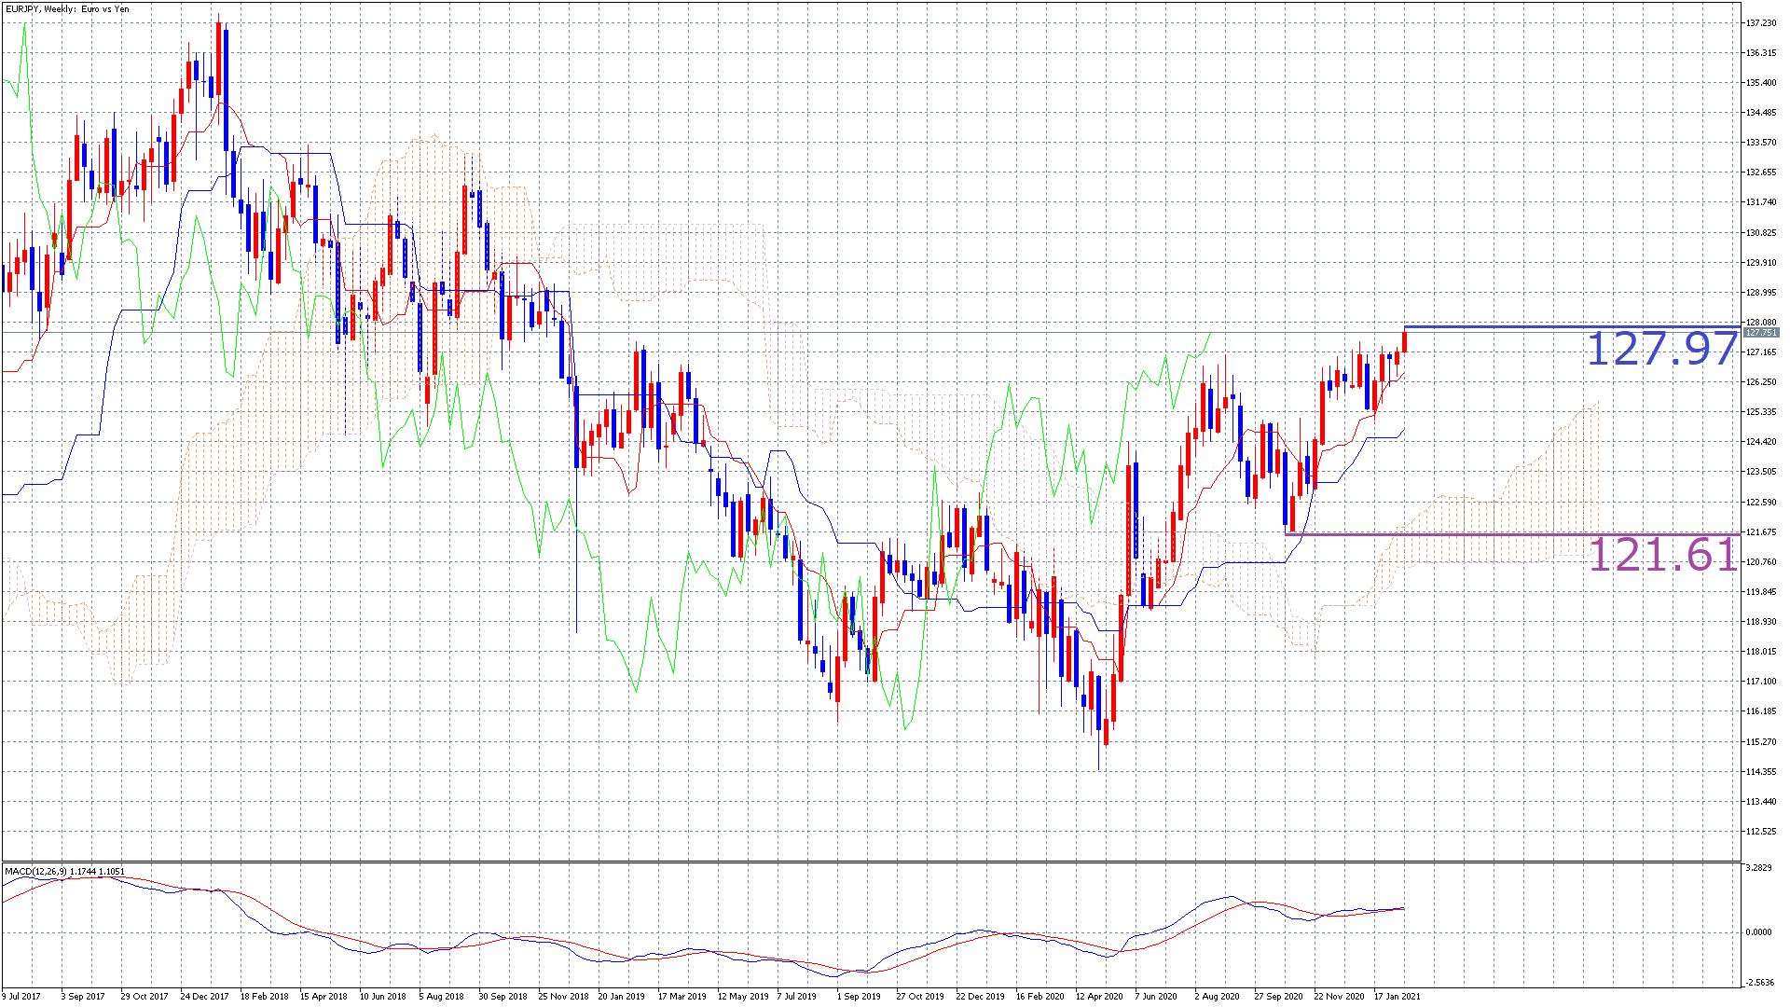1790x1007 pixels.
Task: Click the 1 Sep 2019 date label
Action: click(x=859, y=996)
